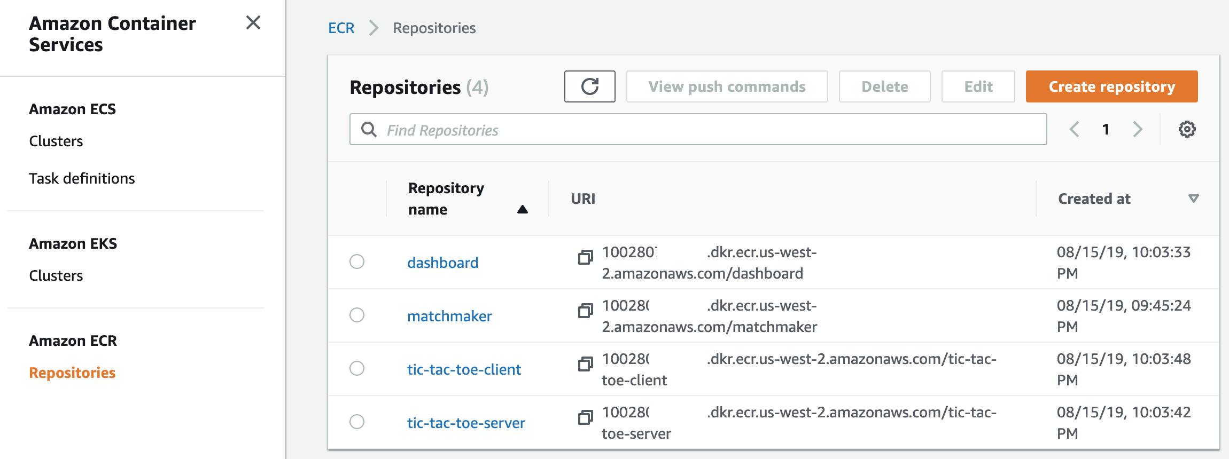The width and height of the screenshot is (1229, 459).
Task: Click the Edit button
Action: click(978, 86)
